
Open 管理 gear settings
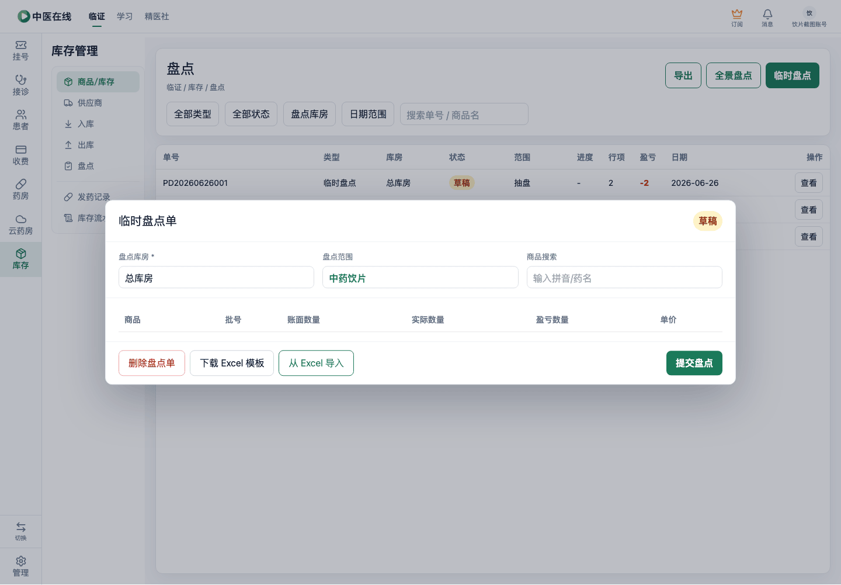click(x=20, y=566)
